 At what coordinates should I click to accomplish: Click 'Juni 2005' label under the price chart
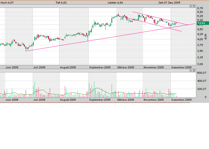pyautogui.click(x=12, y=67)
